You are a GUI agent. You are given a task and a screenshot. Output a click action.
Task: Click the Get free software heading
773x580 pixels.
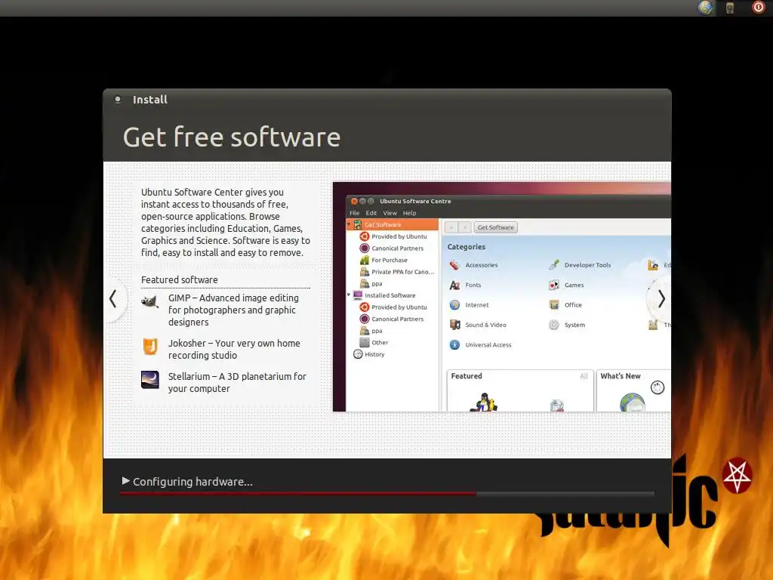(232, 137)
